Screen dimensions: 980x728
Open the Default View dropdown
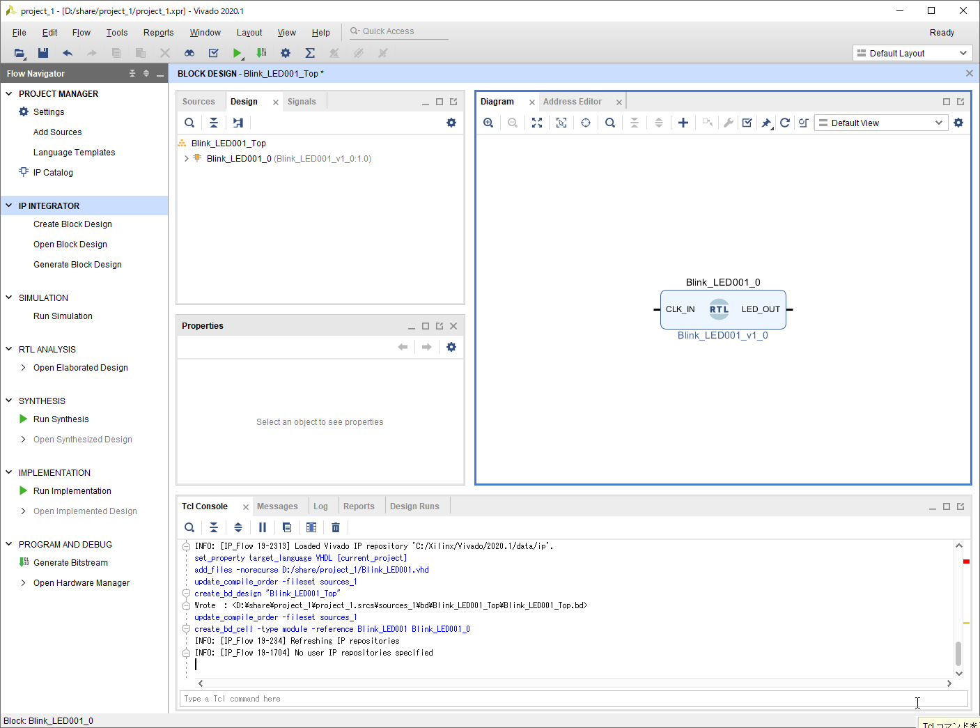pyautogui.click(x=881, y=123)
